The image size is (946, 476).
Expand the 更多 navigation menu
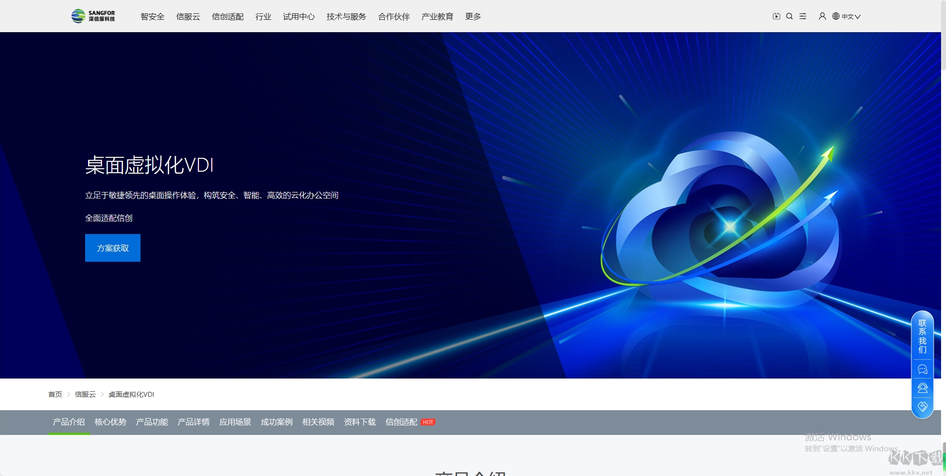coord(473,16)
